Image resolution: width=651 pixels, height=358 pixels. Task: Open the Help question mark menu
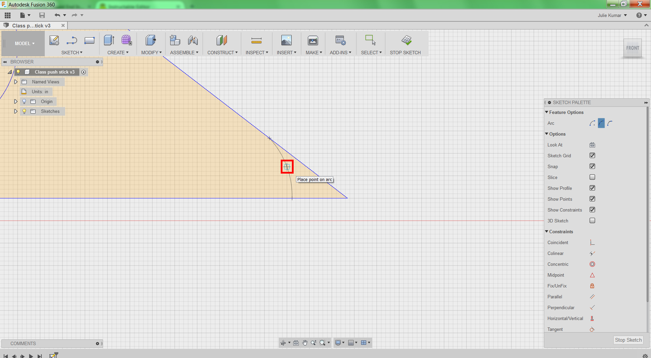[641, 15]
